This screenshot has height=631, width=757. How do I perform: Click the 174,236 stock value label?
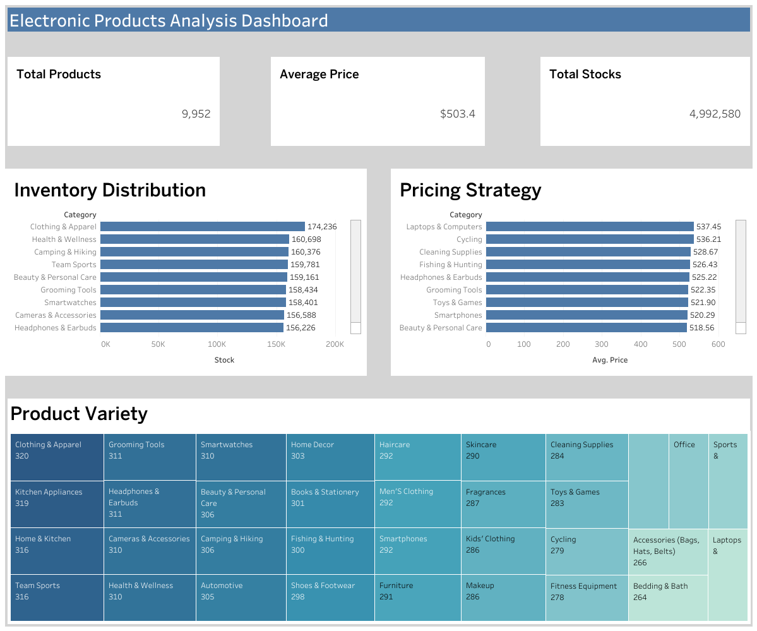(322, 227)
